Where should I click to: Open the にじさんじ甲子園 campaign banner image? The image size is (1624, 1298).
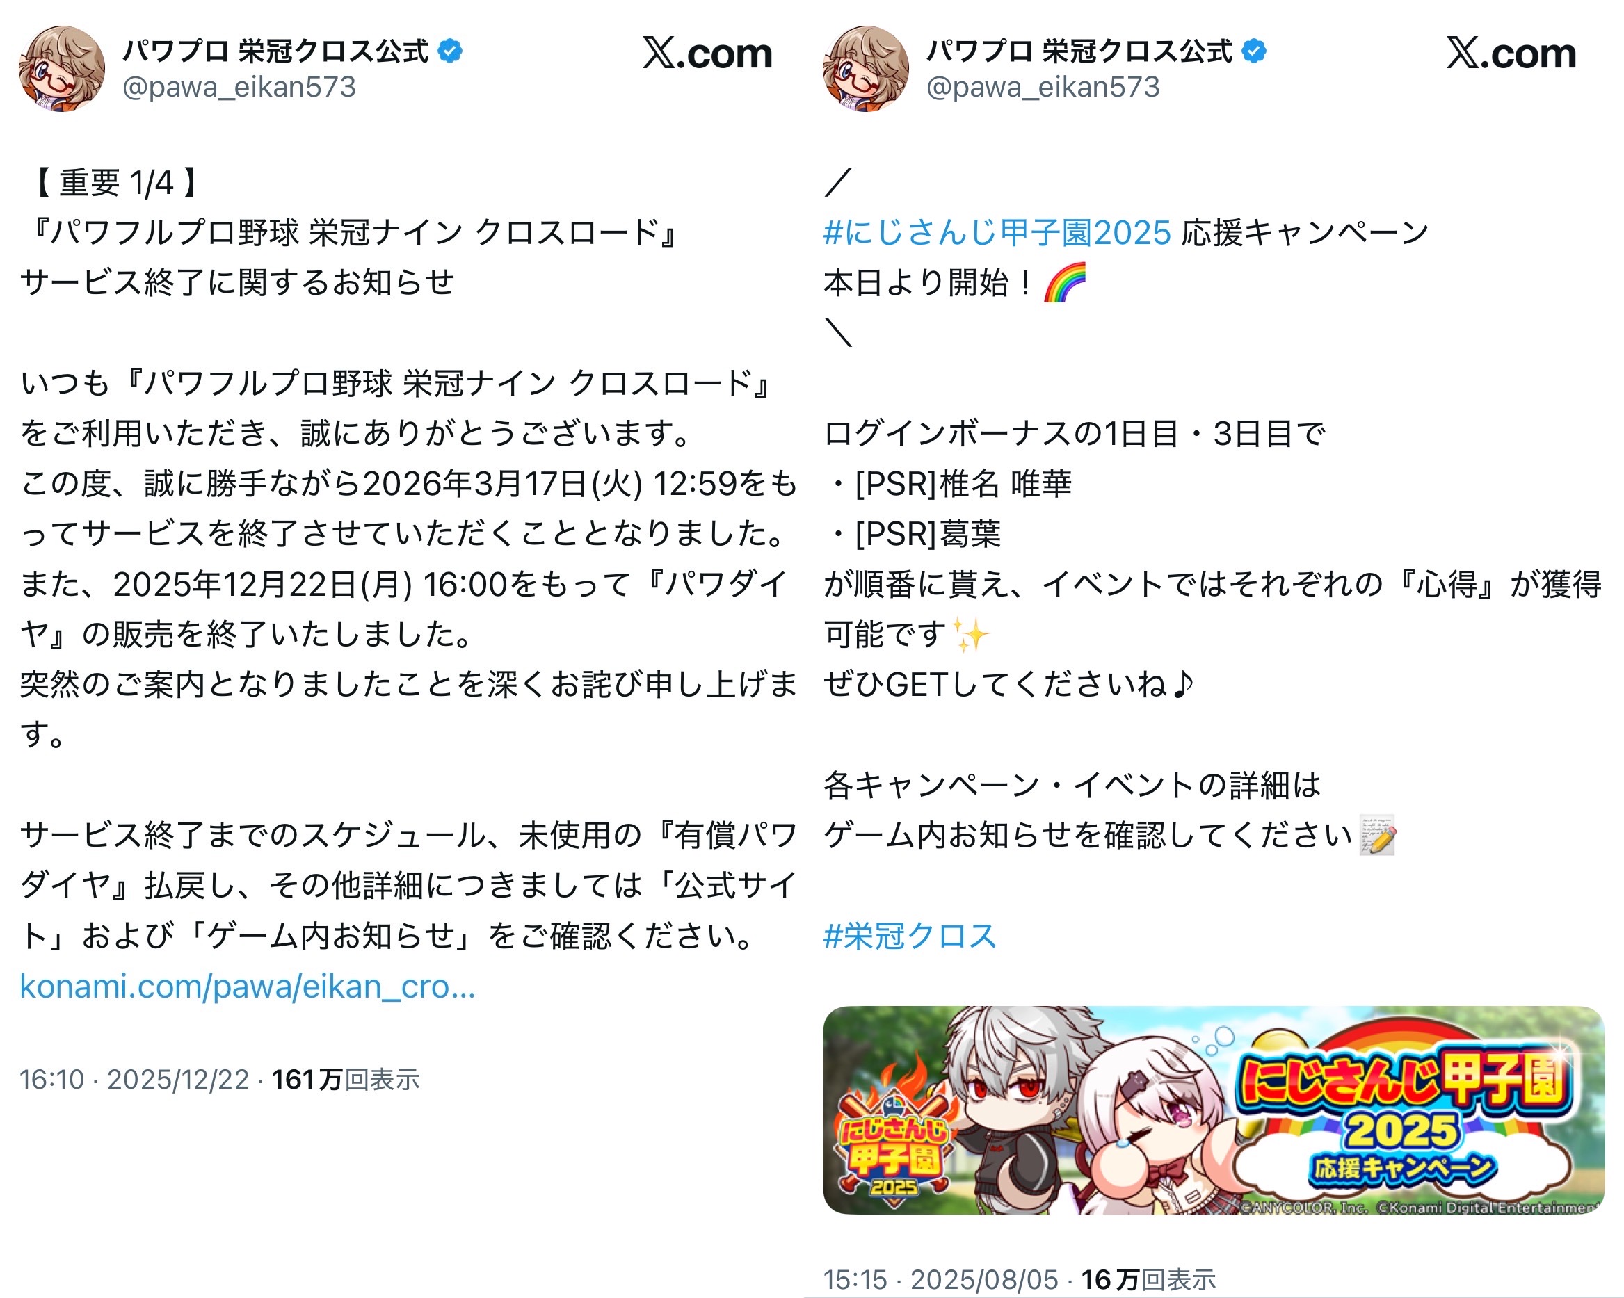click(1214, 1110)
